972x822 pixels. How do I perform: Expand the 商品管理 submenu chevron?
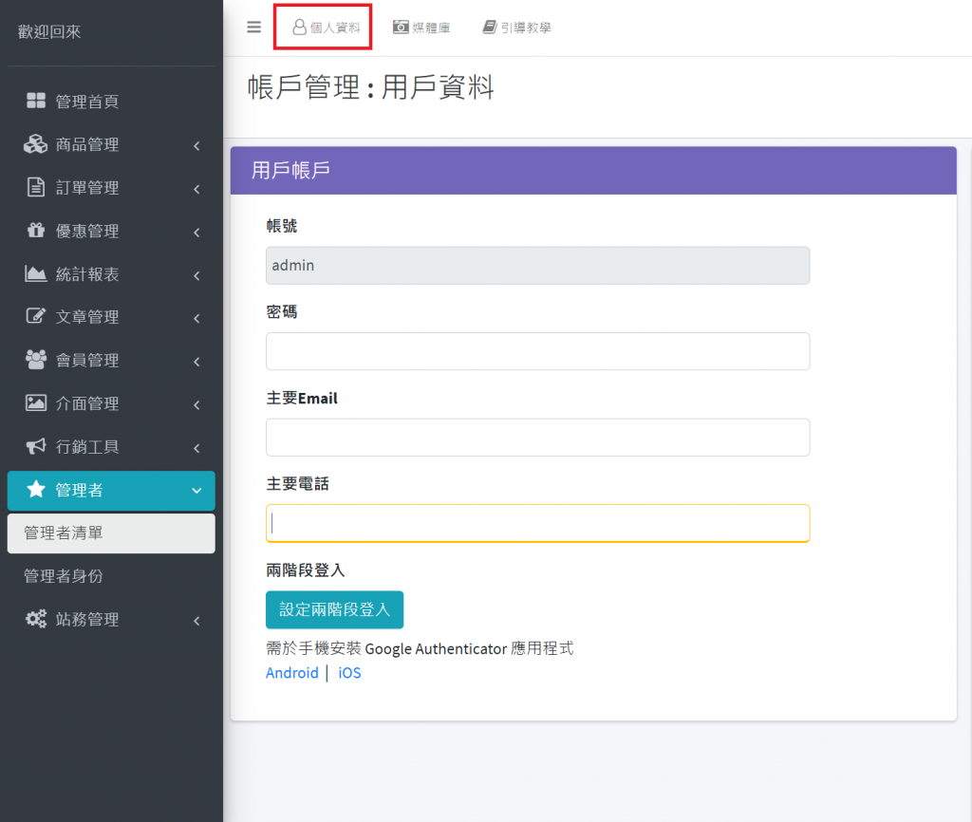pos(196,145)
